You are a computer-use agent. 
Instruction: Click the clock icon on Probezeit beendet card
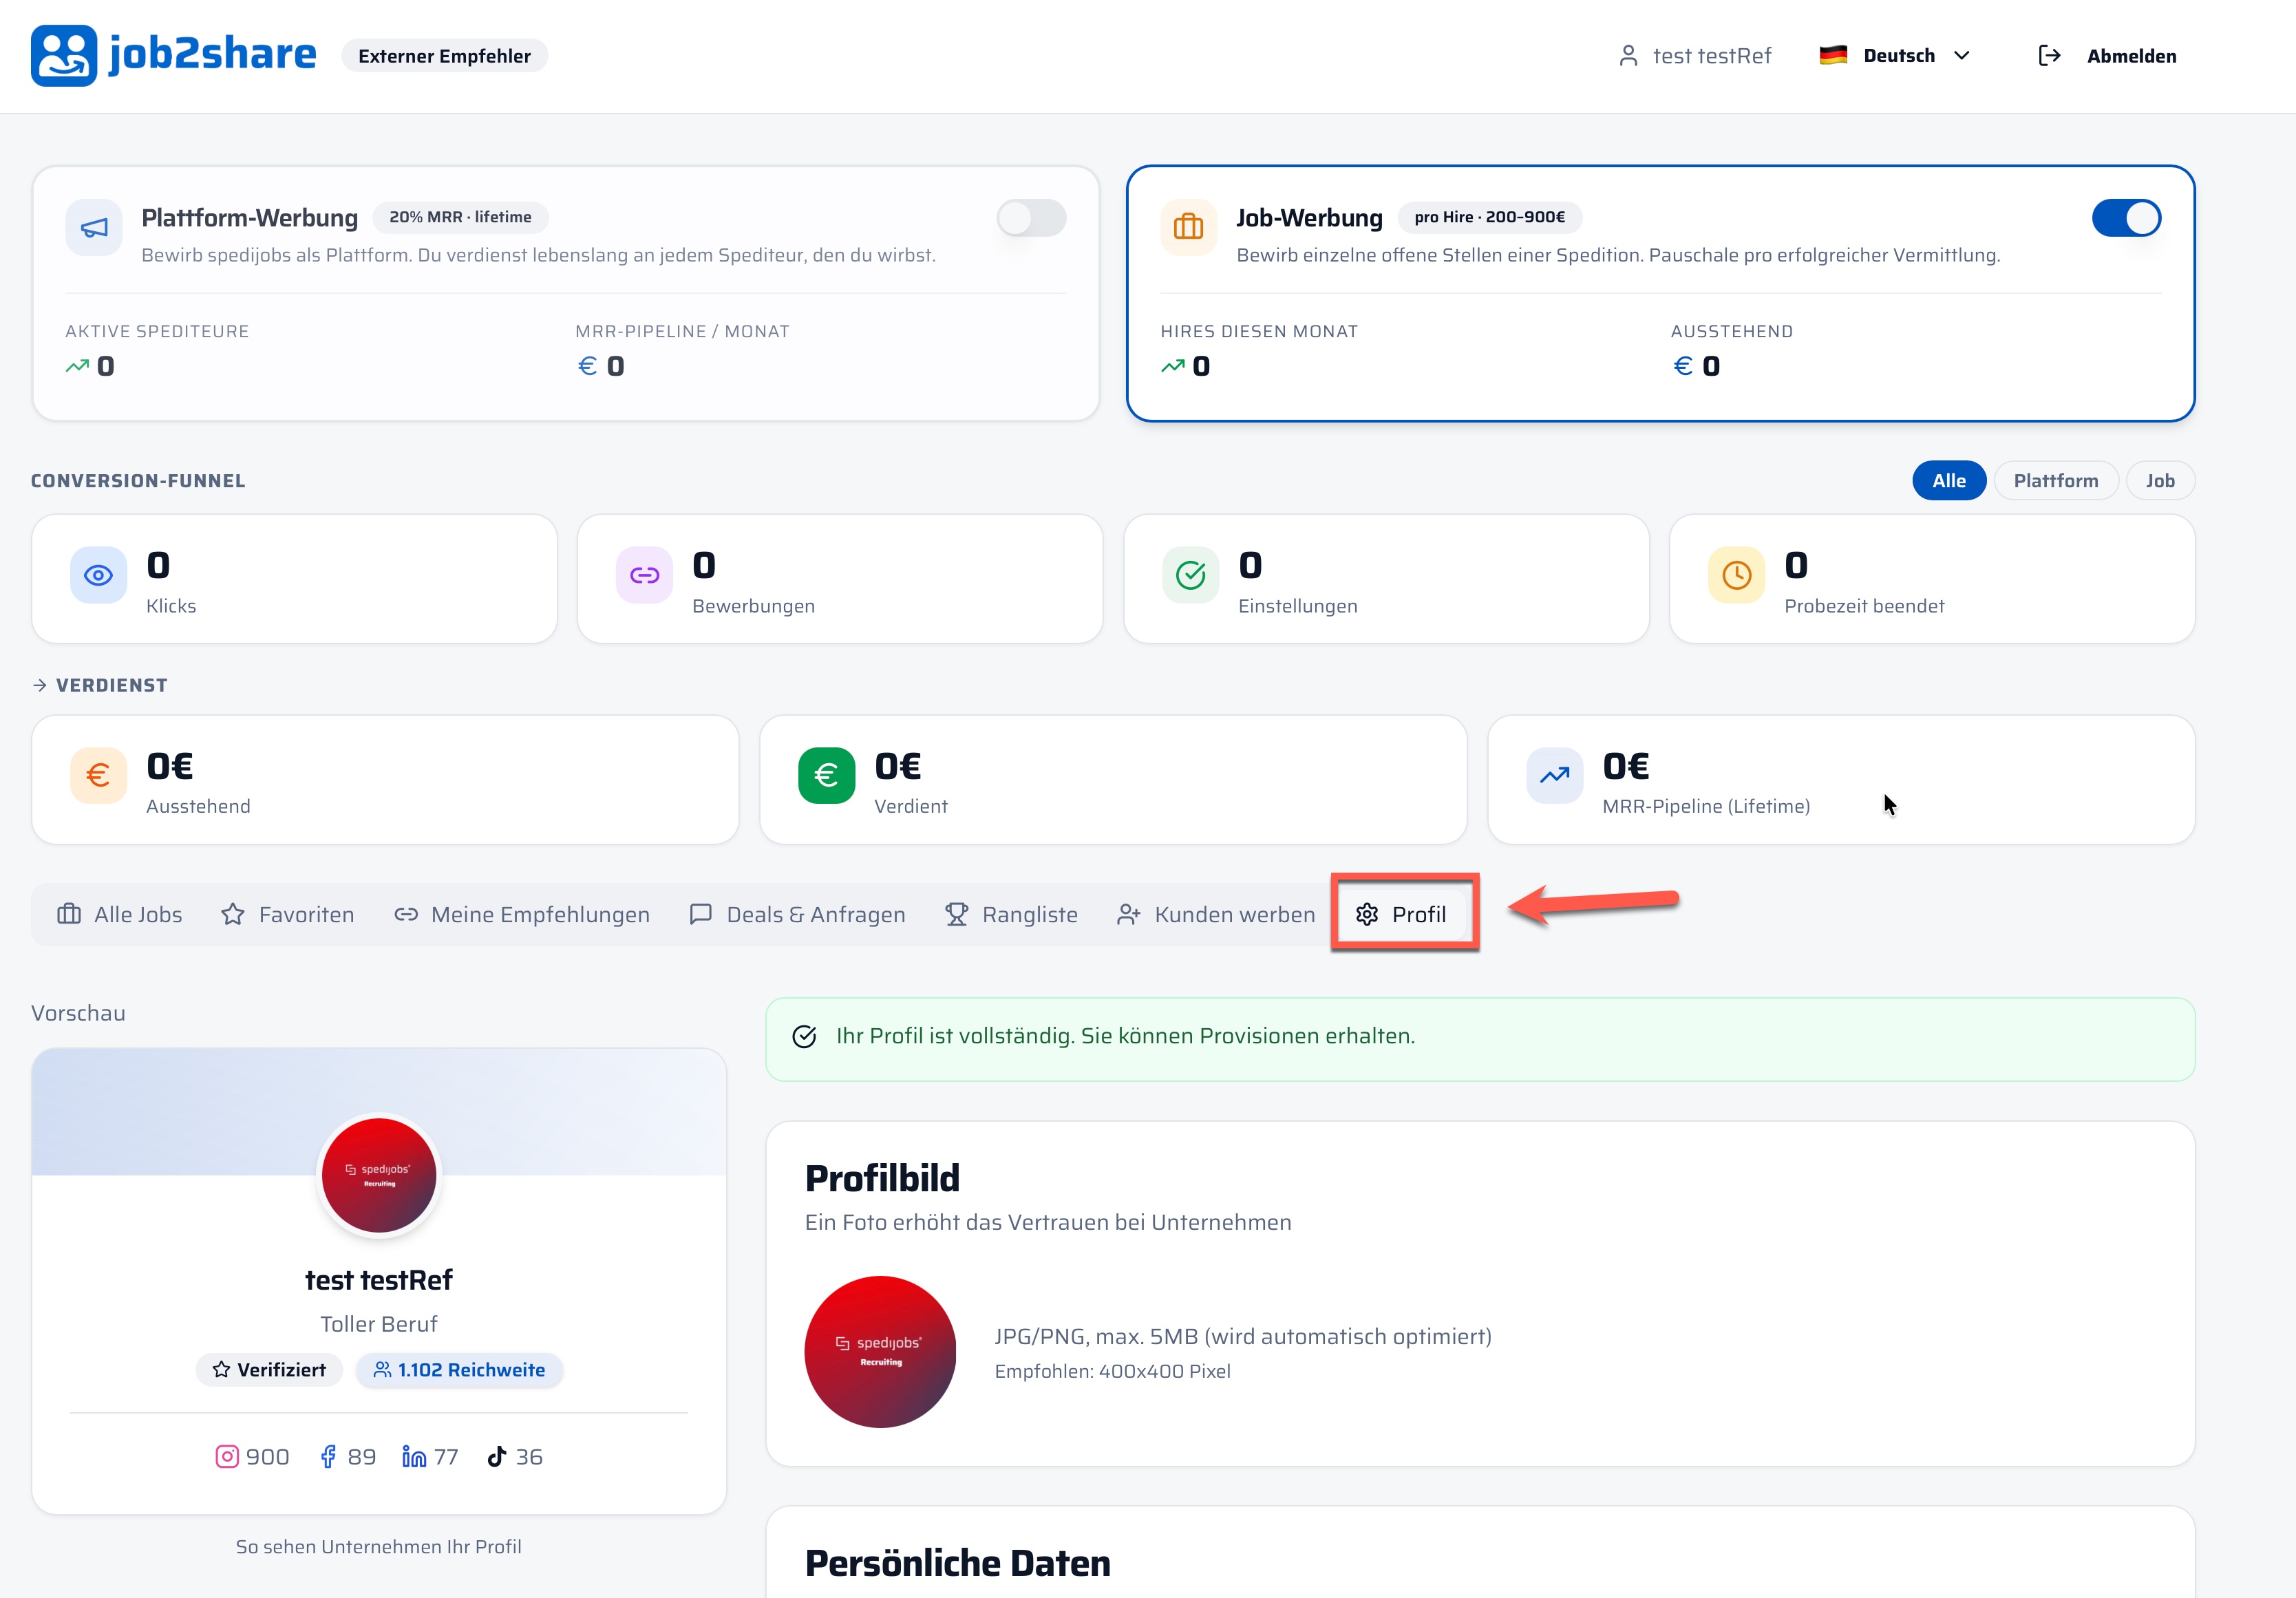(1737, 575)
